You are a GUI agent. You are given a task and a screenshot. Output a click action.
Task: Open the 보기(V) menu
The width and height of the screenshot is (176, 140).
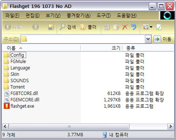point(53,15)
